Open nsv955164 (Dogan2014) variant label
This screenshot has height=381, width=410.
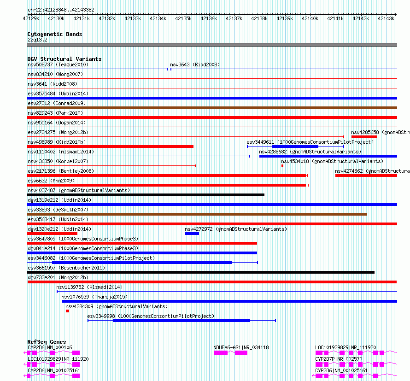[57, 123]
